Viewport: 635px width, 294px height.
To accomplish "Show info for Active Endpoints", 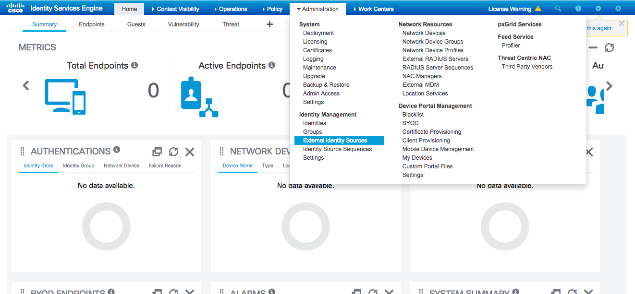I will (x=272, y=65).
